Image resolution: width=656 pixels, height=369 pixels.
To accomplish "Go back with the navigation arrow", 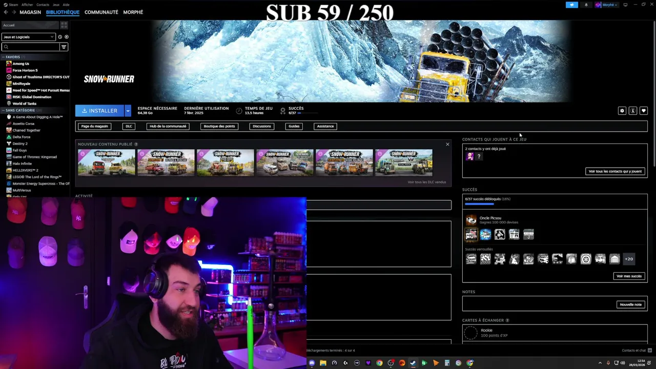I will [6, 12].
